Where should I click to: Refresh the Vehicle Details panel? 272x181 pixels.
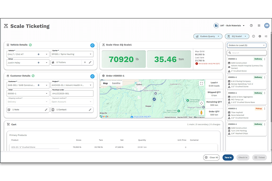point(92,45)
